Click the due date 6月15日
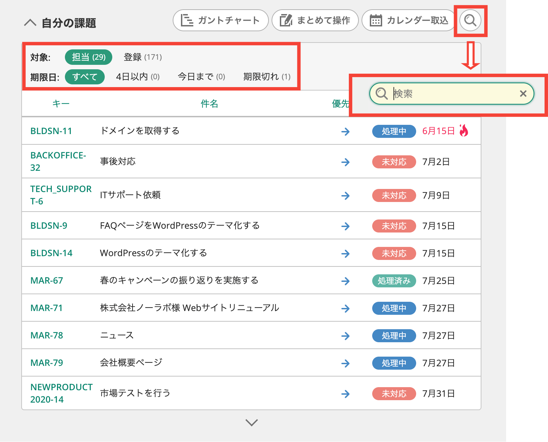Viewport: 548px width, 442px height. point(438,131)
